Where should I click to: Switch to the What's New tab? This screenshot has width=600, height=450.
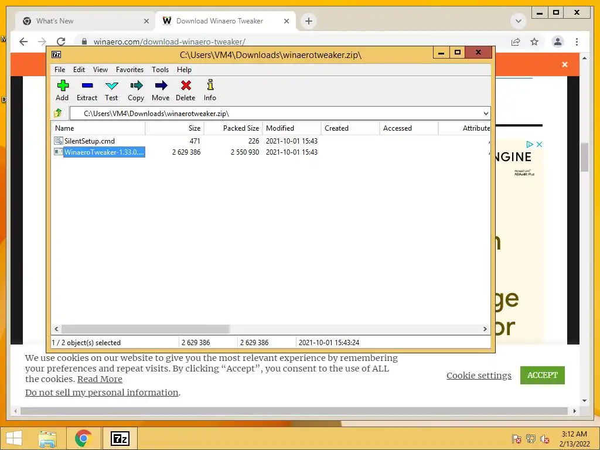(84, 21)
